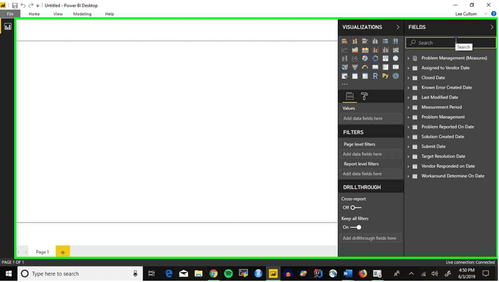
Task: Switch to the Format paint roller tab
Action: 364,96
